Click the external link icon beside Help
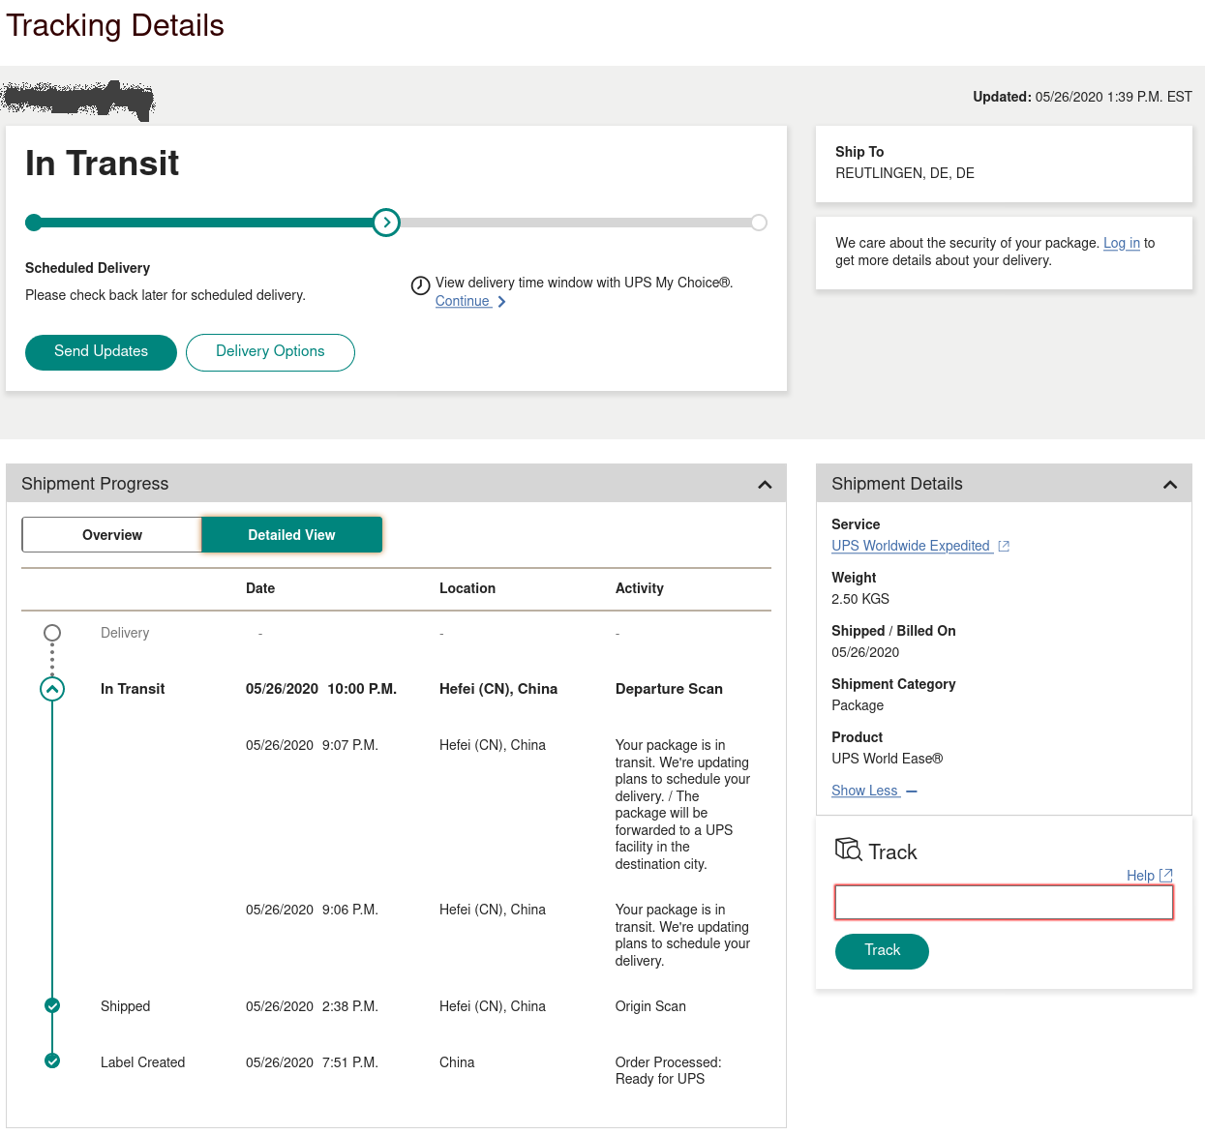Image resolution: width=1205 pixels, height=1135 pixels. tap(1166, 875)
